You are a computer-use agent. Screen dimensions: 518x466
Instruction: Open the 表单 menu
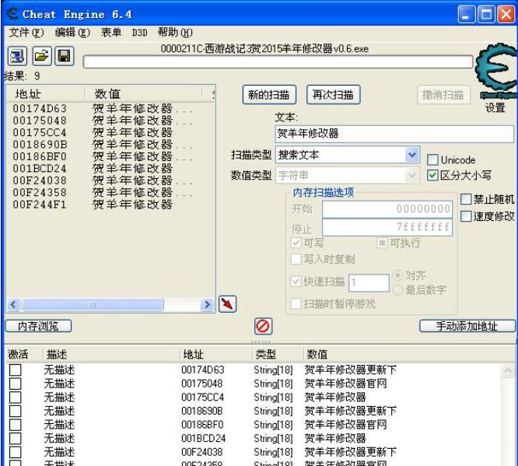111,33
